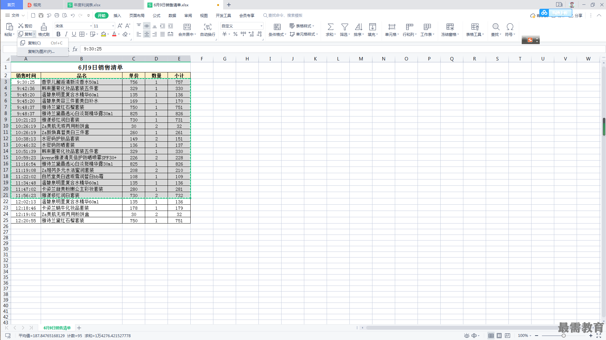This screenshot has width=606, height=340.
Task: Click the Paste clipboard icon
Action: [x=9, y=27]
